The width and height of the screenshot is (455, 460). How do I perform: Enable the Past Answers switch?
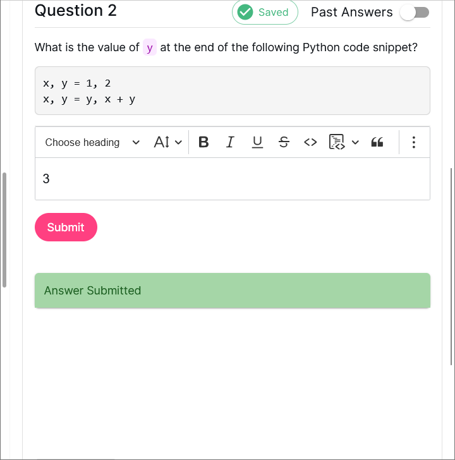[x=415, y=13]
